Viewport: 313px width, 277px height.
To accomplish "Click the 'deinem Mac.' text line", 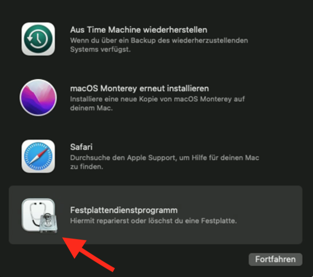I will click(91, 108).
